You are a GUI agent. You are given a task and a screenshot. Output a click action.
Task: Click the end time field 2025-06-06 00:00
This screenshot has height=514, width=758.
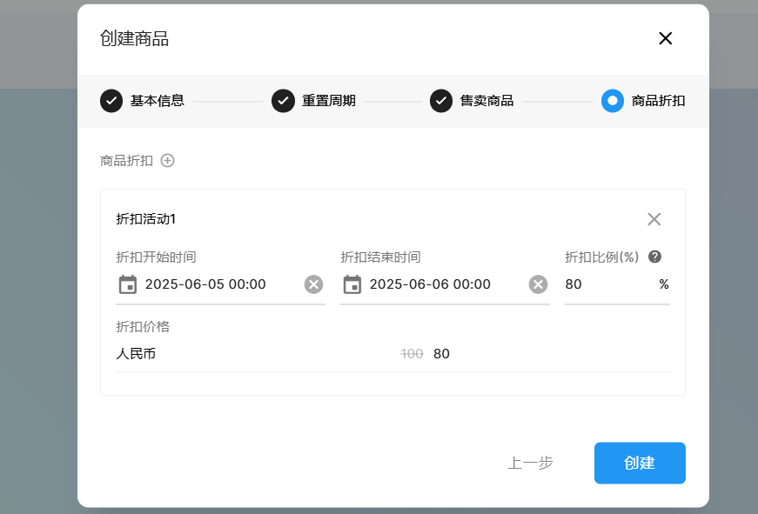click(x=442, y=284)
